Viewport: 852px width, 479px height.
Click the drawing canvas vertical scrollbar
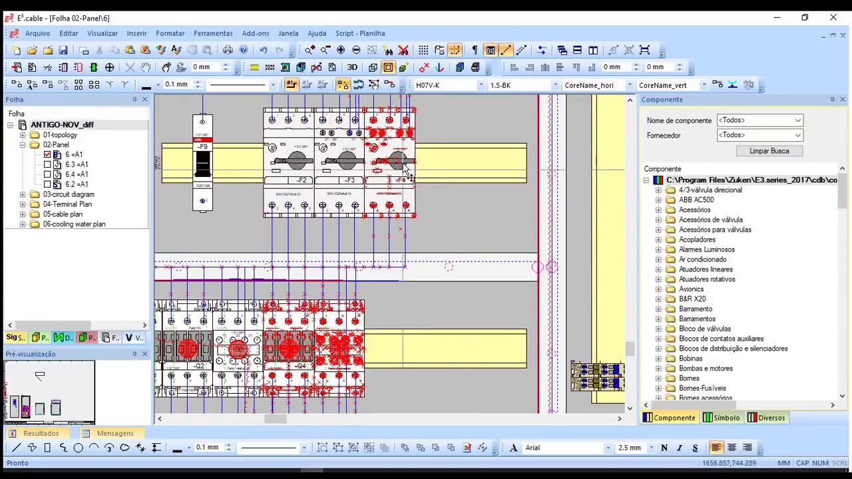[x=630, y=253]
